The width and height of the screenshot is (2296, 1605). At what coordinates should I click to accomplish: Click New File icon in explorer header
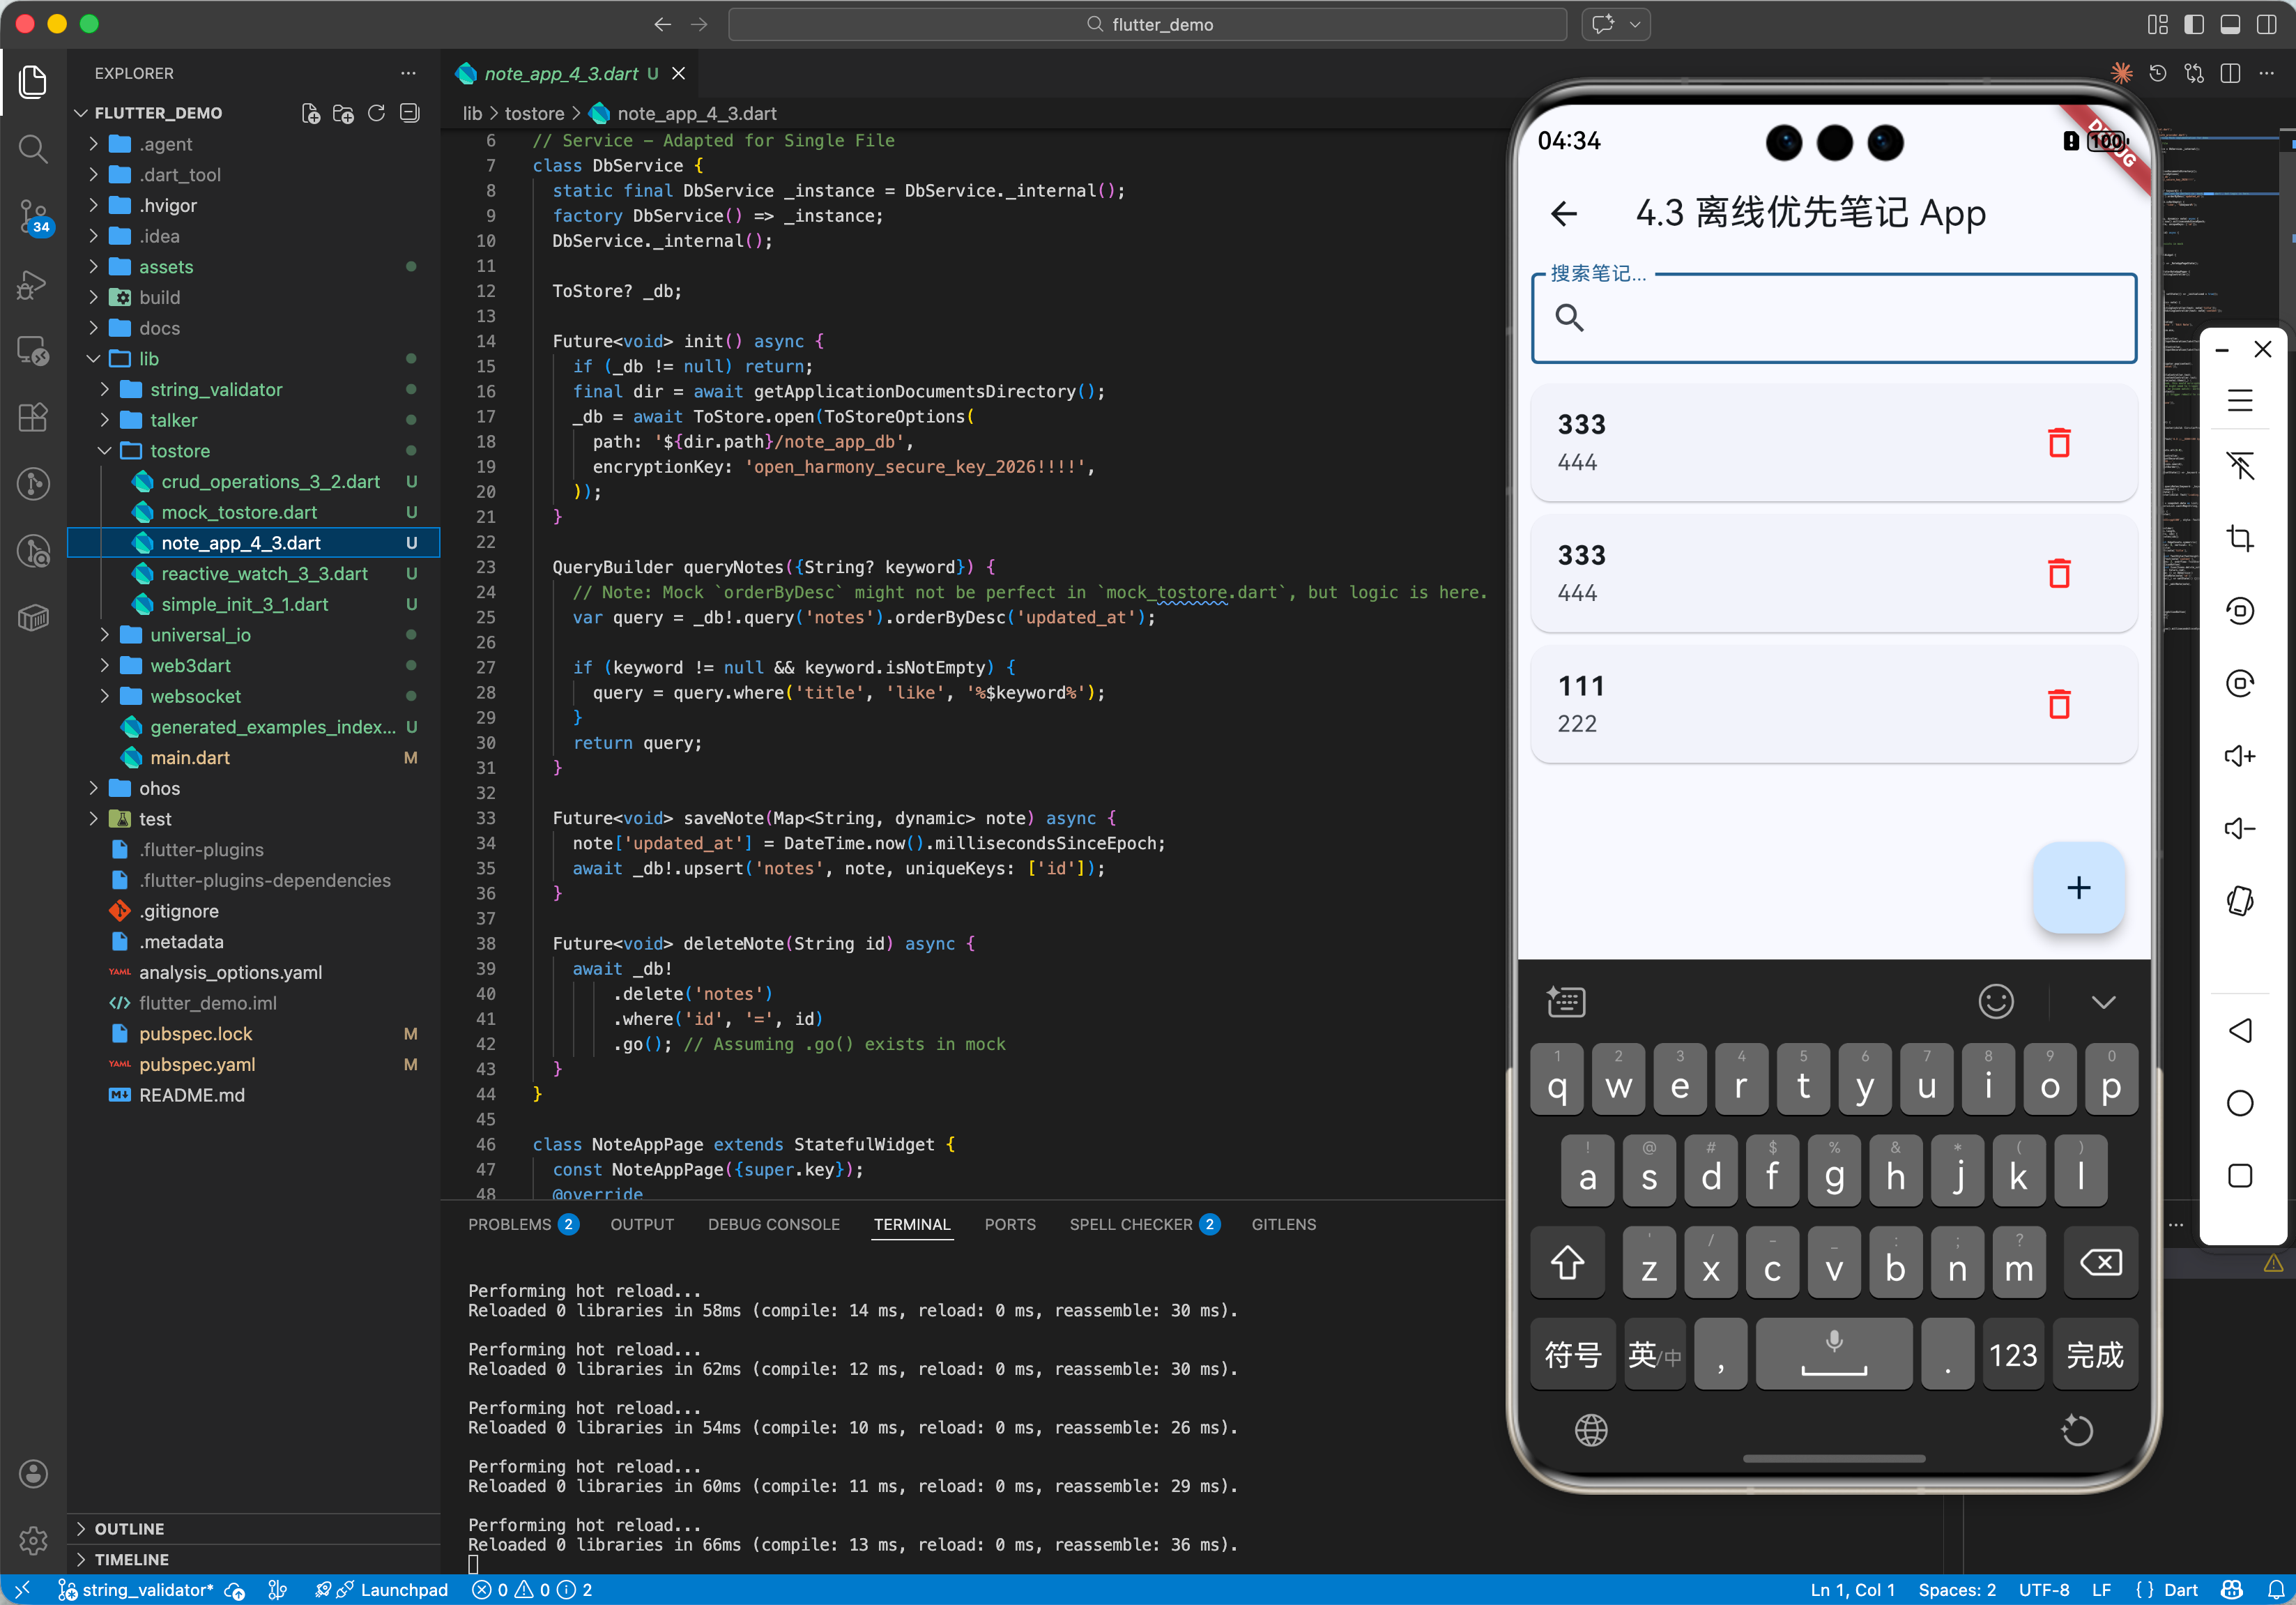tap(311, 113)
